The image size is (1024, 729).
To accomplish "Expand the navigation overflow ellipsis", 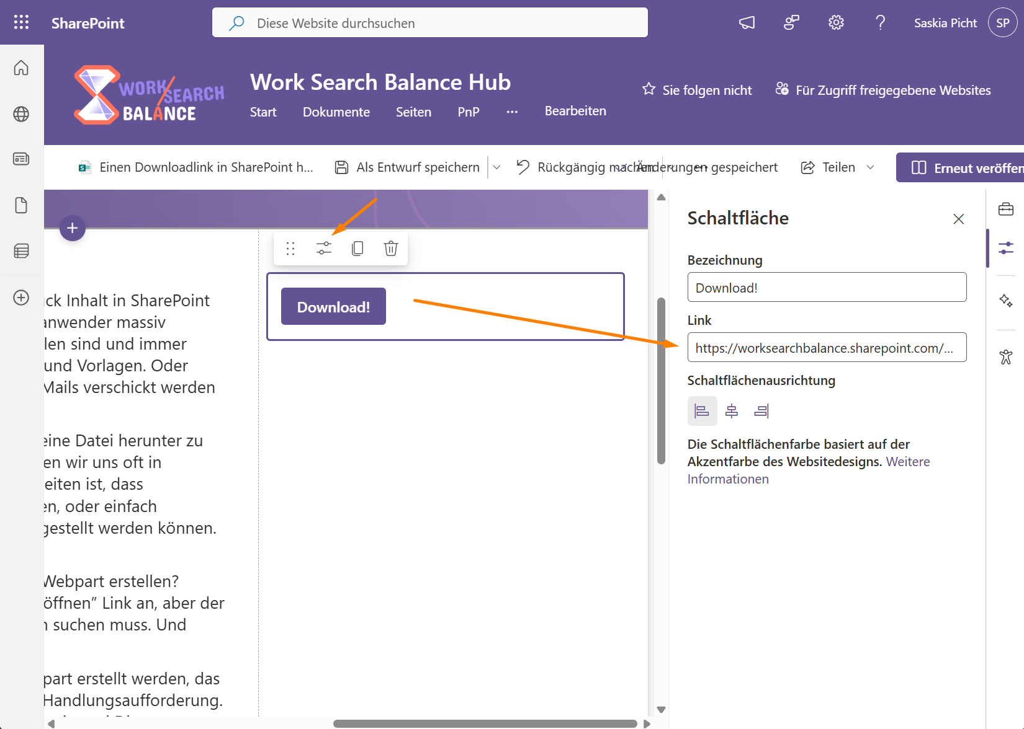I will 512,112.
